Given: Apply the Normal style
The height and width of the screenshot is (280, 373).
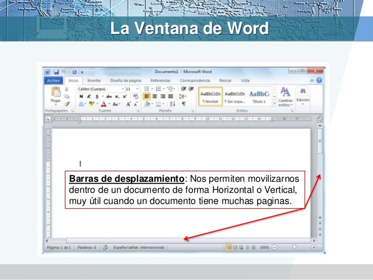Looking at the screenshot, I should coord(210,96).
